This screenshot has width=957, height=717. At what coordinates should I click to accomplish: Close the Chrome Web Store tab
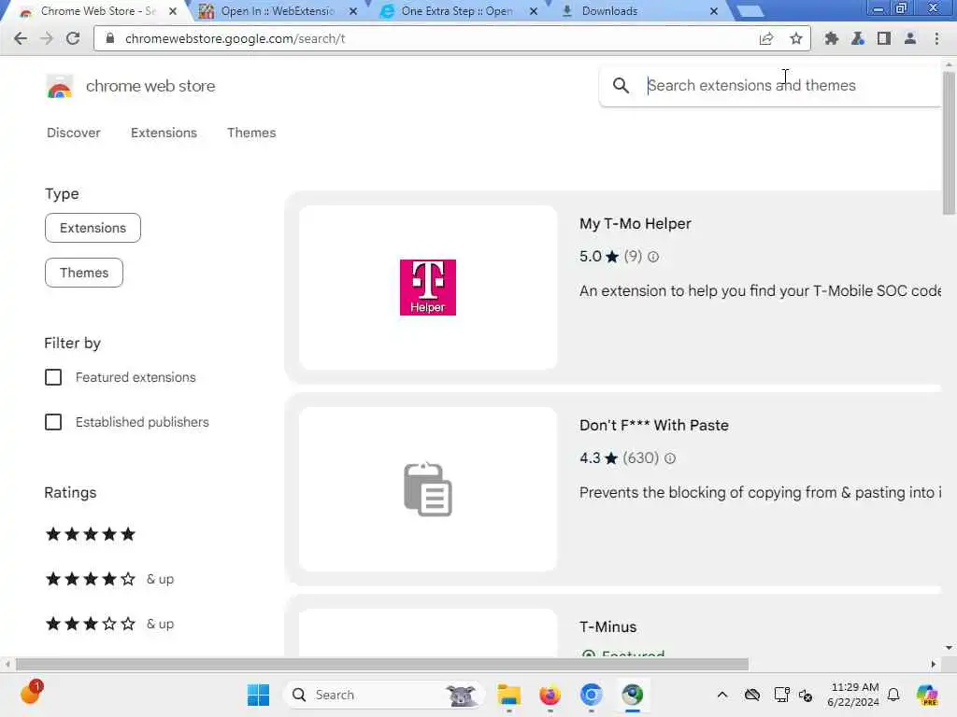[x=173, y=11]
